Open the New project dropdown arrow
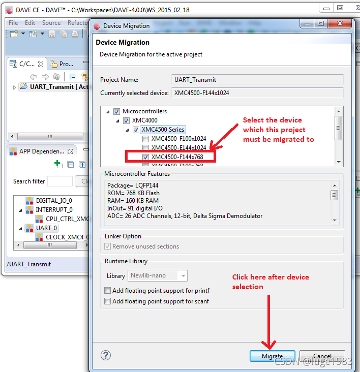The height and width of the screenshot is (372, 360). point(23,34)
